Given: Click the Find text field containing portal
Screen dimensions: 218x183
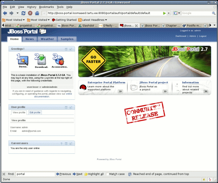Looking at the screenshot, I should click(x=35, y=174).
